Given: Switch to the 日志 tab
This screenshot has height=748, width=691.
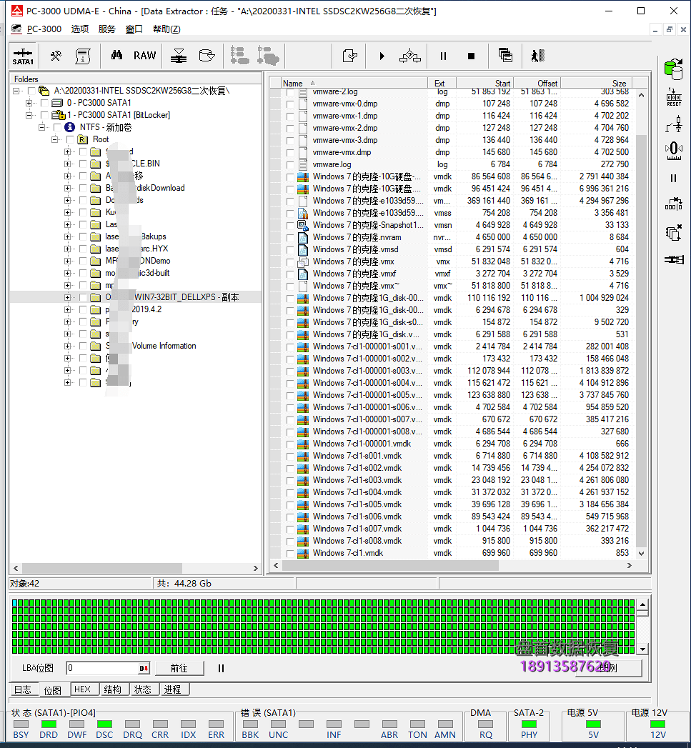Looking at the screenshot, I should pos(22,689).
